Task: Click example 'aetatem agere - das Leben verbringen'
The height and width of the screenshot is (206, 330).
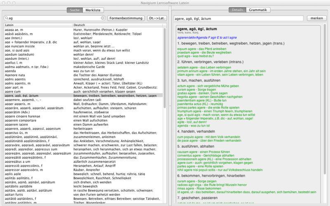Action: coord(204,68)
